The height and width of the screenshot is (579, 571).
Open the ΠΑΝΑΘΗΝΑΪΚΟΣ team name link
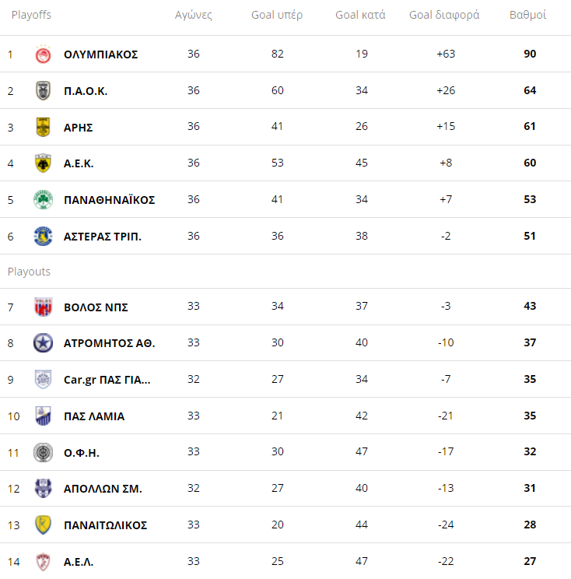pos(109,200)
